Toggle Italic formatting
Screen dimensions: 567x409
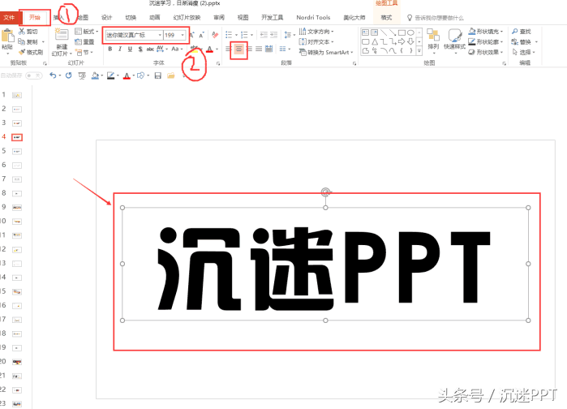click(120, 49)
